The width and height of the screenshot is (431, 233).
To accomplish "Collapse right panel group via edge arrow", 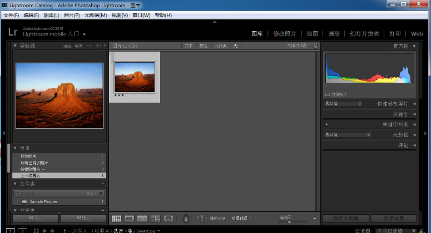I will click(x=425, y=133).
